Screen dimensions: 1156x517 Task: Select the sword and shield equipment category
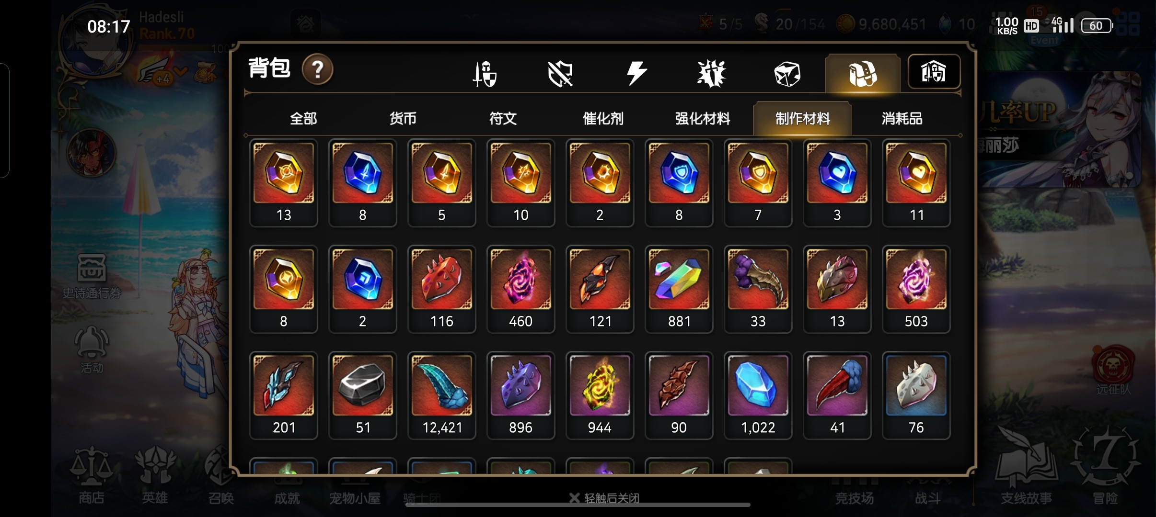485,74
